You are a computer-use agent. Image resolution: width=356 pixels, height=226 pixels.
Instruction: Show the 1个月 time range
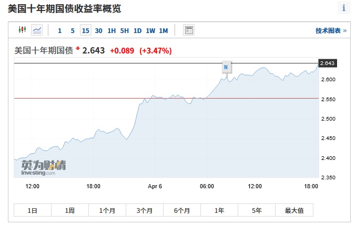coord(107,210)
